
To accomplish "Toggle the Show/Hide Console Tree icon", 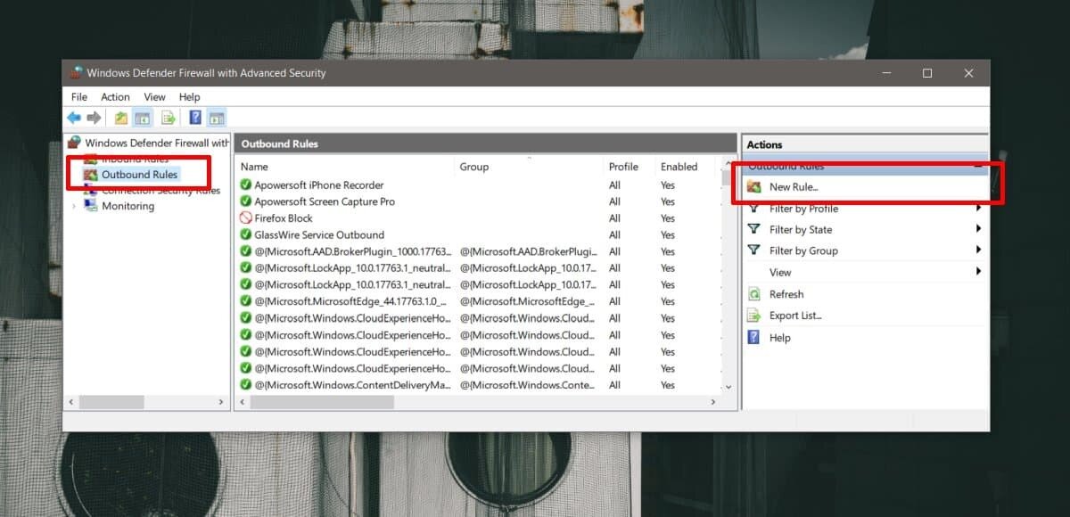I will coord(143,118).
